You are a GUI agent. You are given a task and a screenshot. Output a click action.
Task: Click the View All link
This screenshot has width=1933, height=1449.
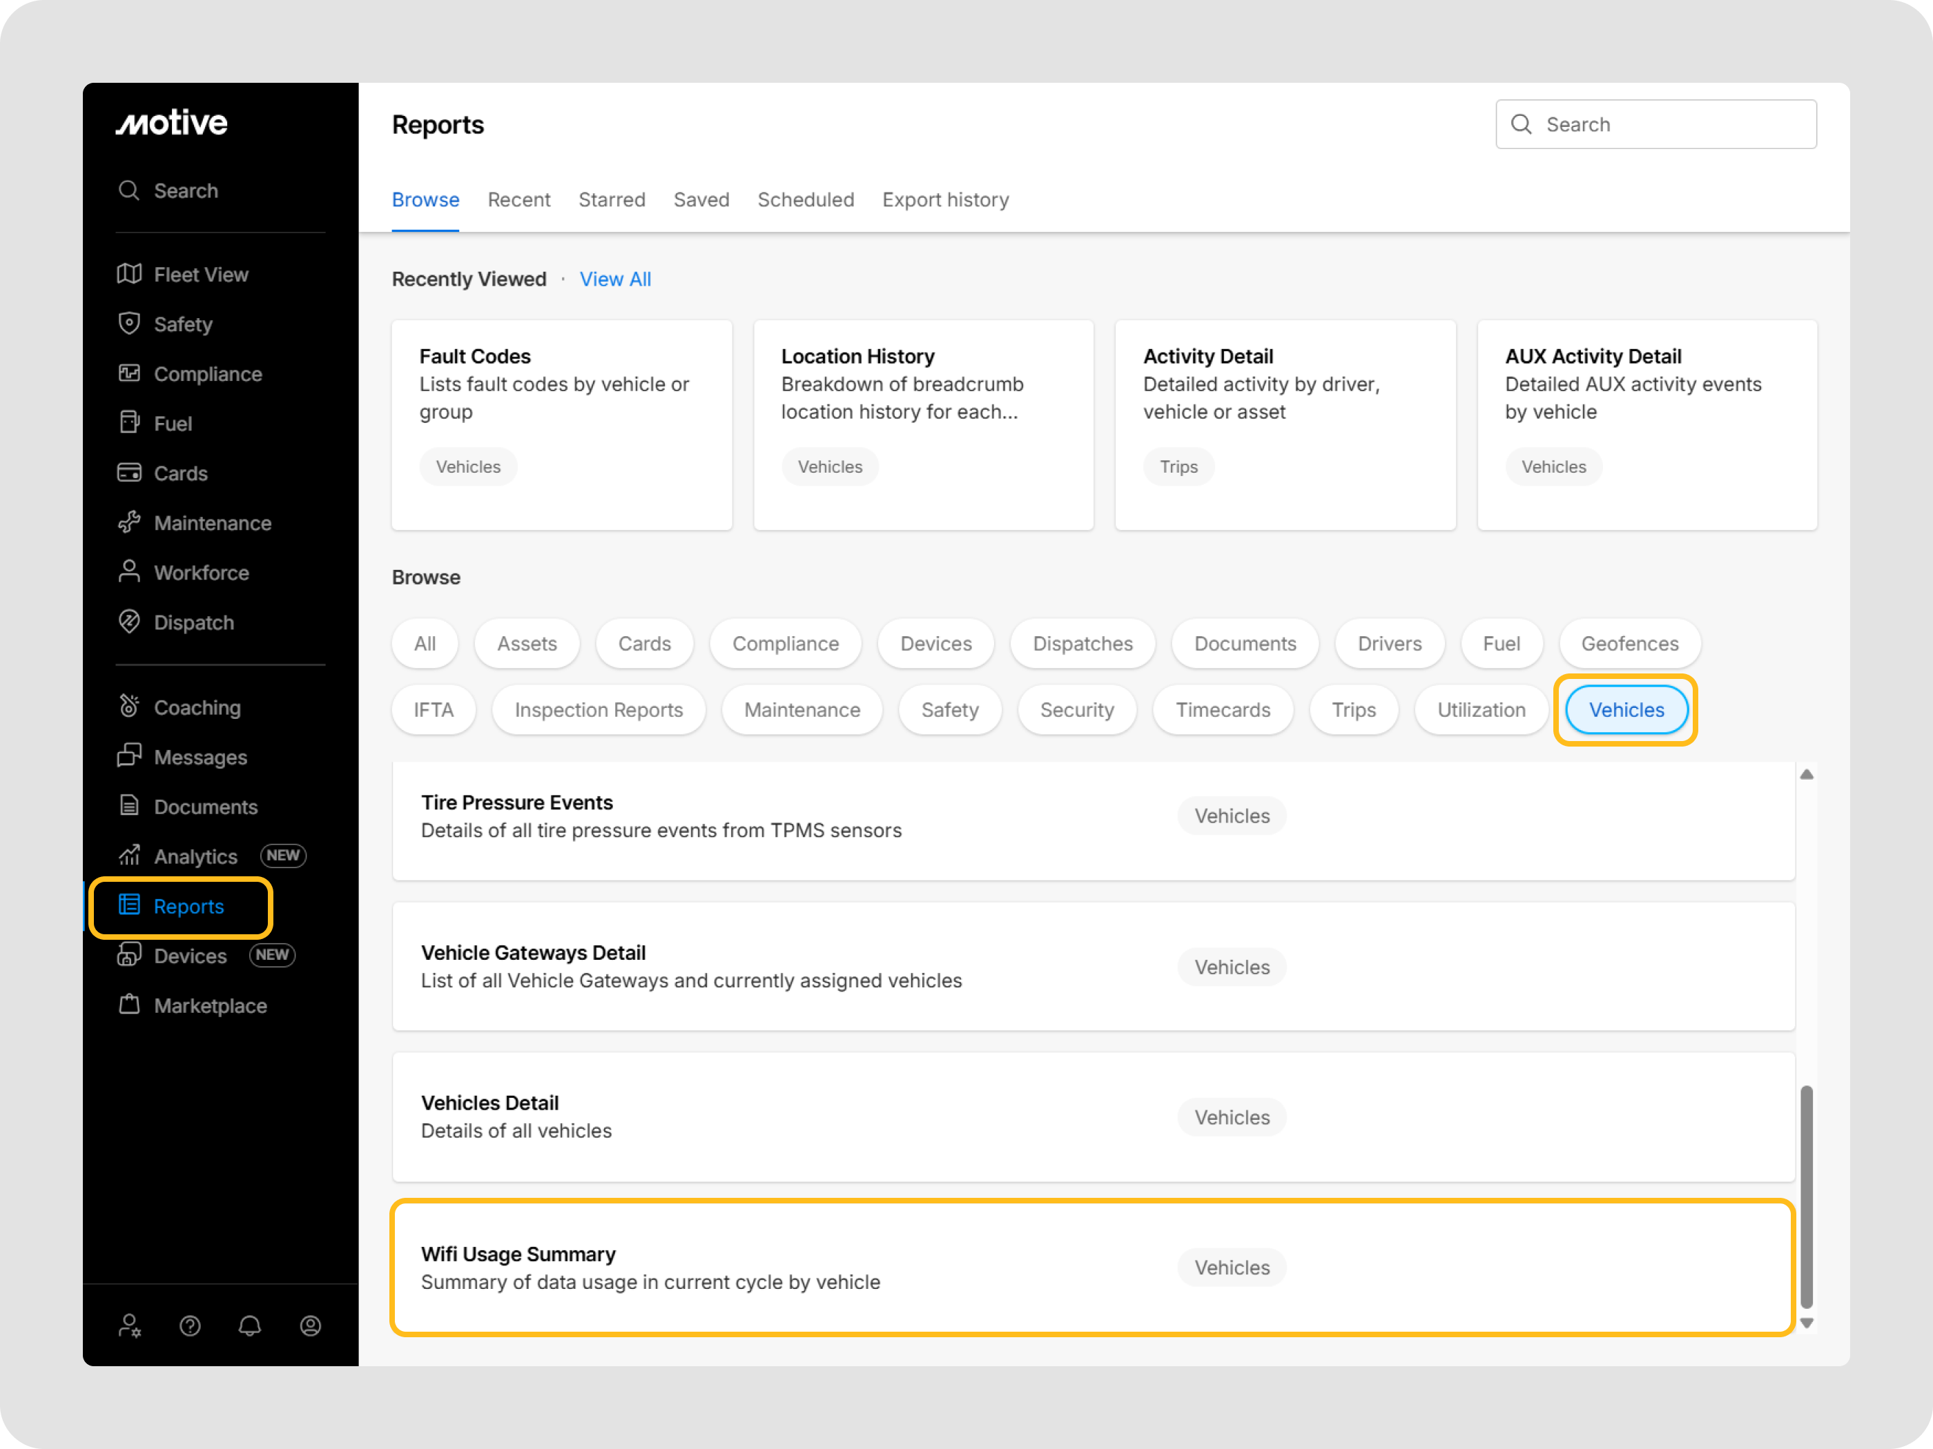615,279
